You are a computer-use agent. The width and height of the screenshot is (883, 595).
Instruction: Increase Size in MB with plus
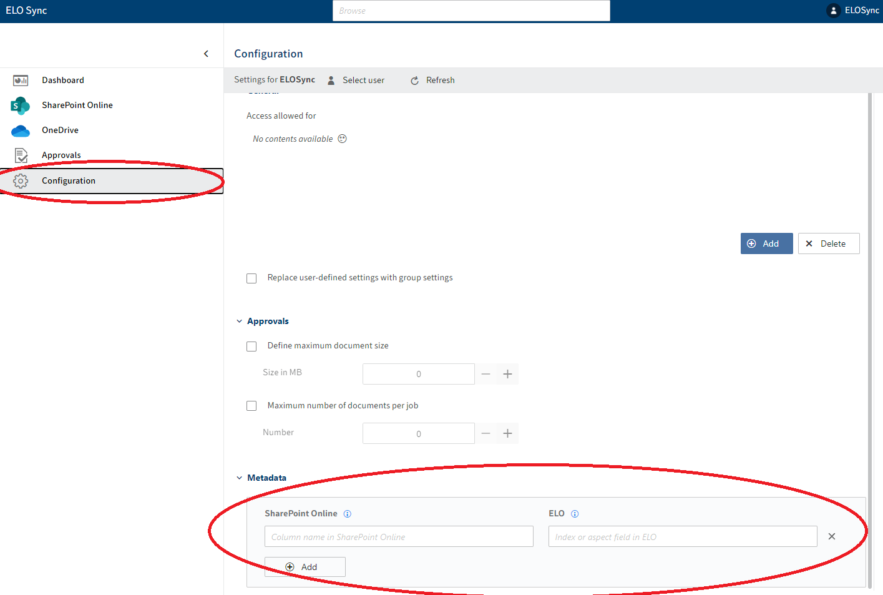coord(507,374)
